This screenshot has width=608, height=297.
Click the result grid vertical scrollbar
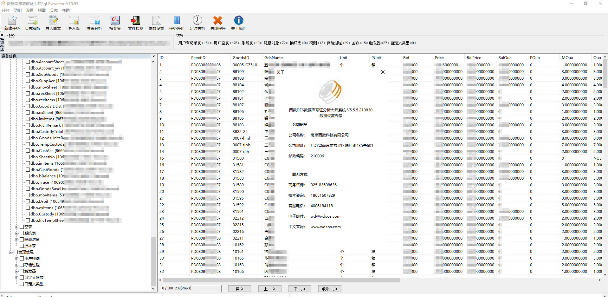605,74
